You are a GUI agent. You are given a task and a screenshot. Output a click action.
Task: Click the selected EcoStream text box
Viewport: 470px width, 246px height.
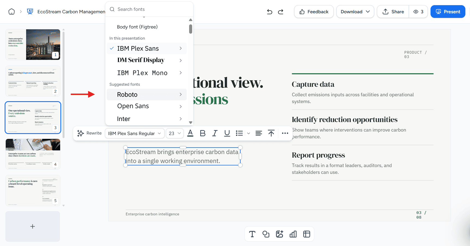point(183,156)
